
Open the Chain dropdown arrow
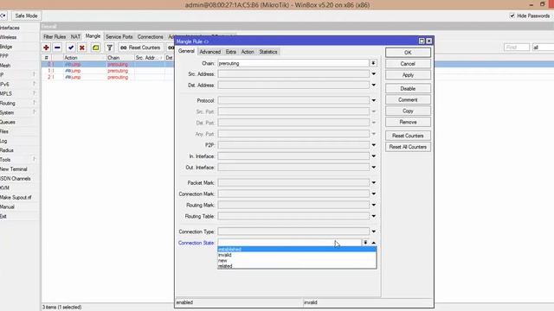(x=373, y=63)
